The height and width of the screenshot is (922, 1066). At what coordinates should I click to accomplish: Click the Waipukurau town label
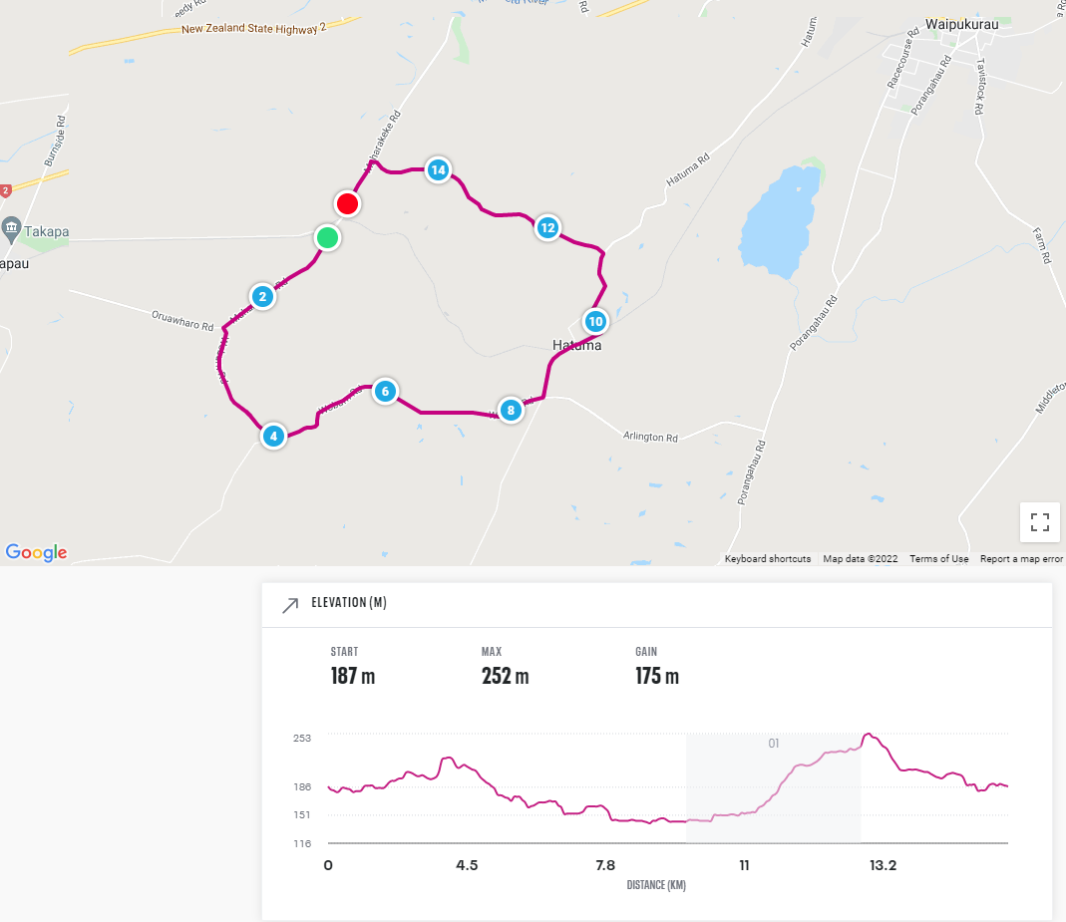pos(962,25)
